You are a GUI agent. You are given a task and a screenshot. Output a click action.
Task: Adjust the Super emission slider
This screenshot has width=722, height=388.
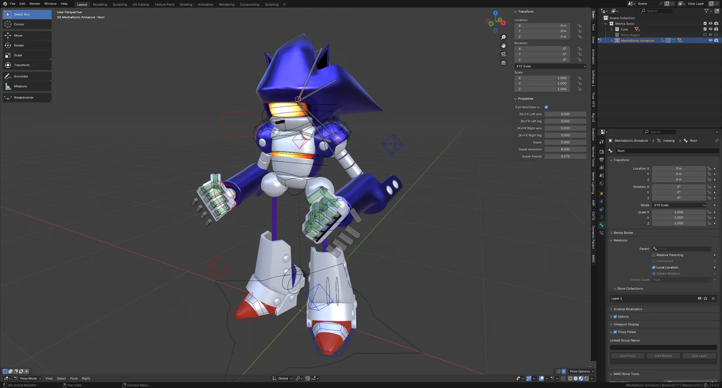[x=565, y=149]
